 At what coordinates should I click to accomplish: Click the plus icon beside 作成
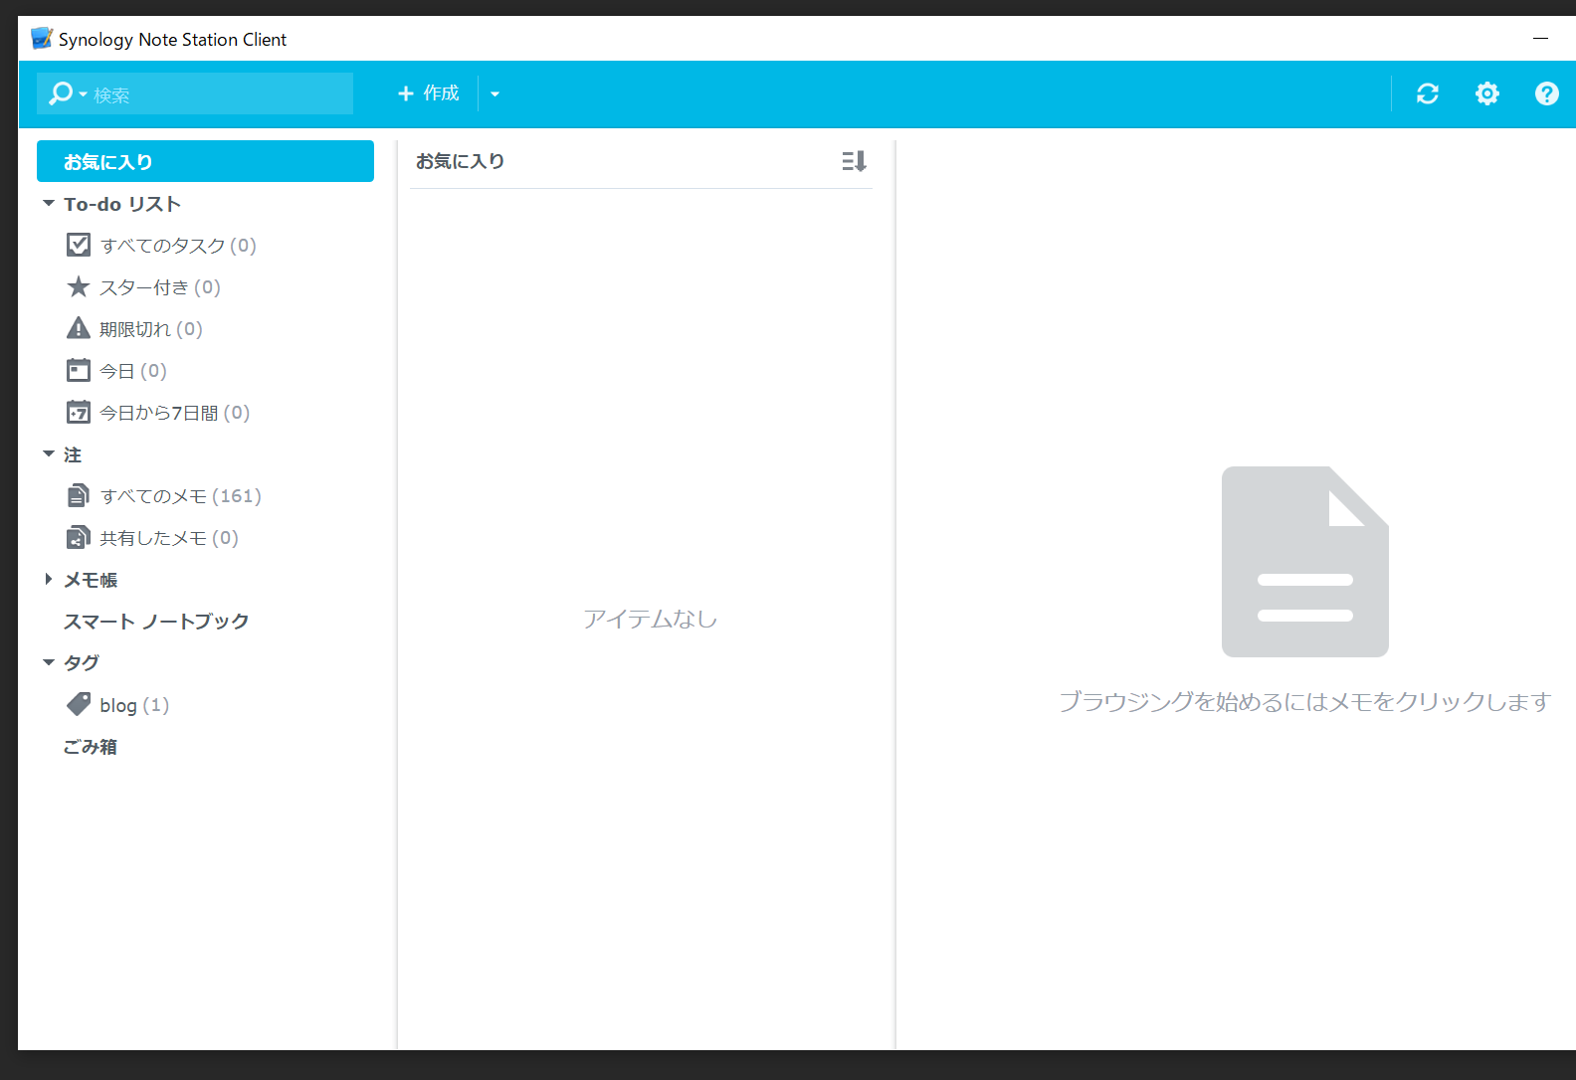(406, 93)
